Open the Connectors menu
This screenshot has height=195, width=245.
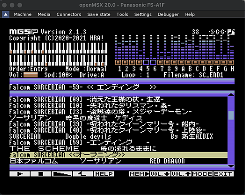click(69, 14)
